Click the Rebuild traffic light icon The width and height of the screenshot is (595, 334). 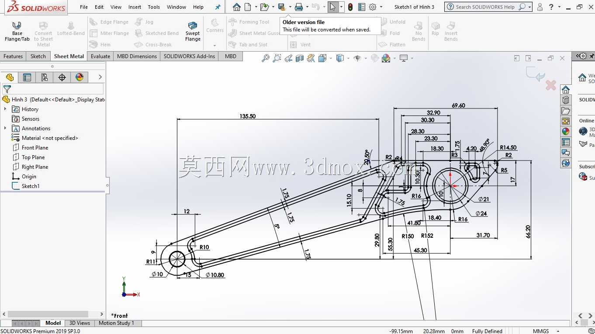[350, 7]
